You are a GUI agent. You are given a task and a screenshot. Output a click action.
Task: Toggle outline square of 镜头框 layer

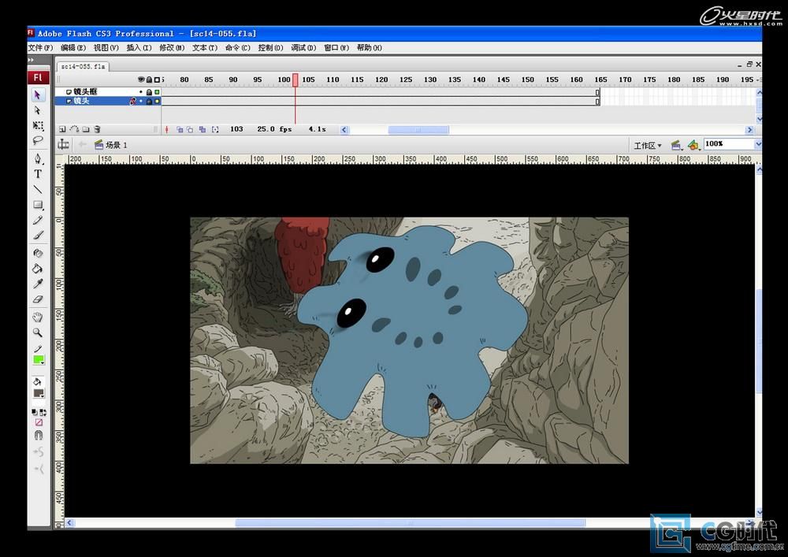coord(158,92)
